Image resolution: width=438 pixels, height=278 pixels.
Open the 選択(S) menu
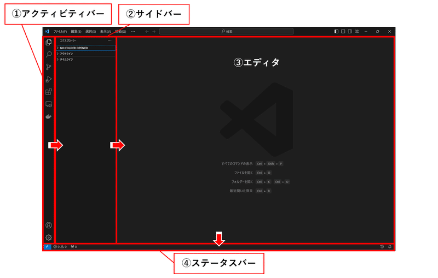91,32
